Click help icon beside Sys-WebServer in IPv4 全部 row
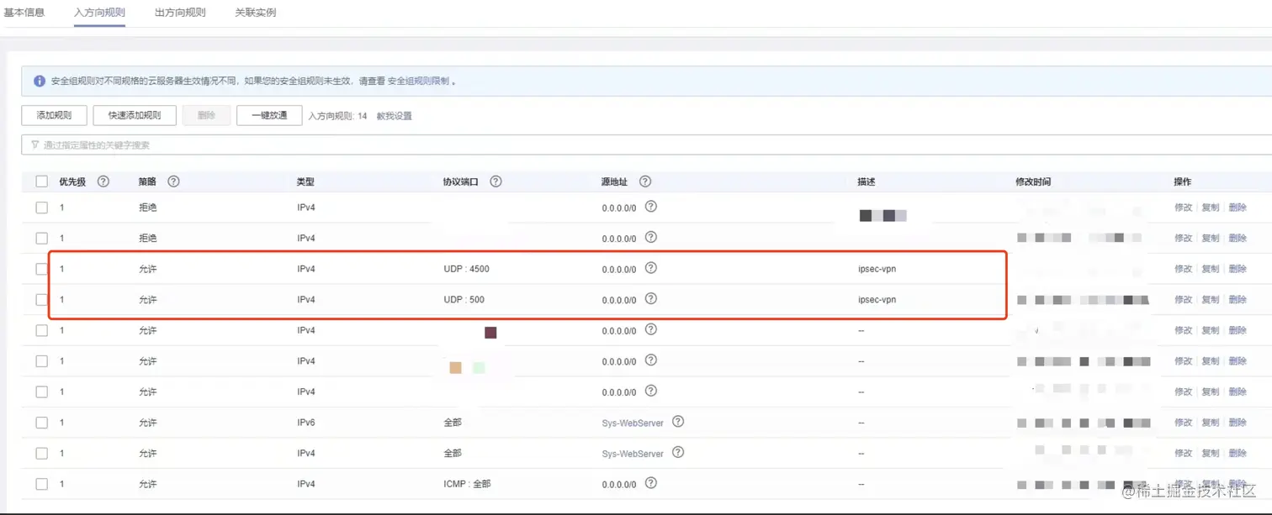Image resolution: width=1272 pixels, height=515 pixels. [x=678, y=452]
